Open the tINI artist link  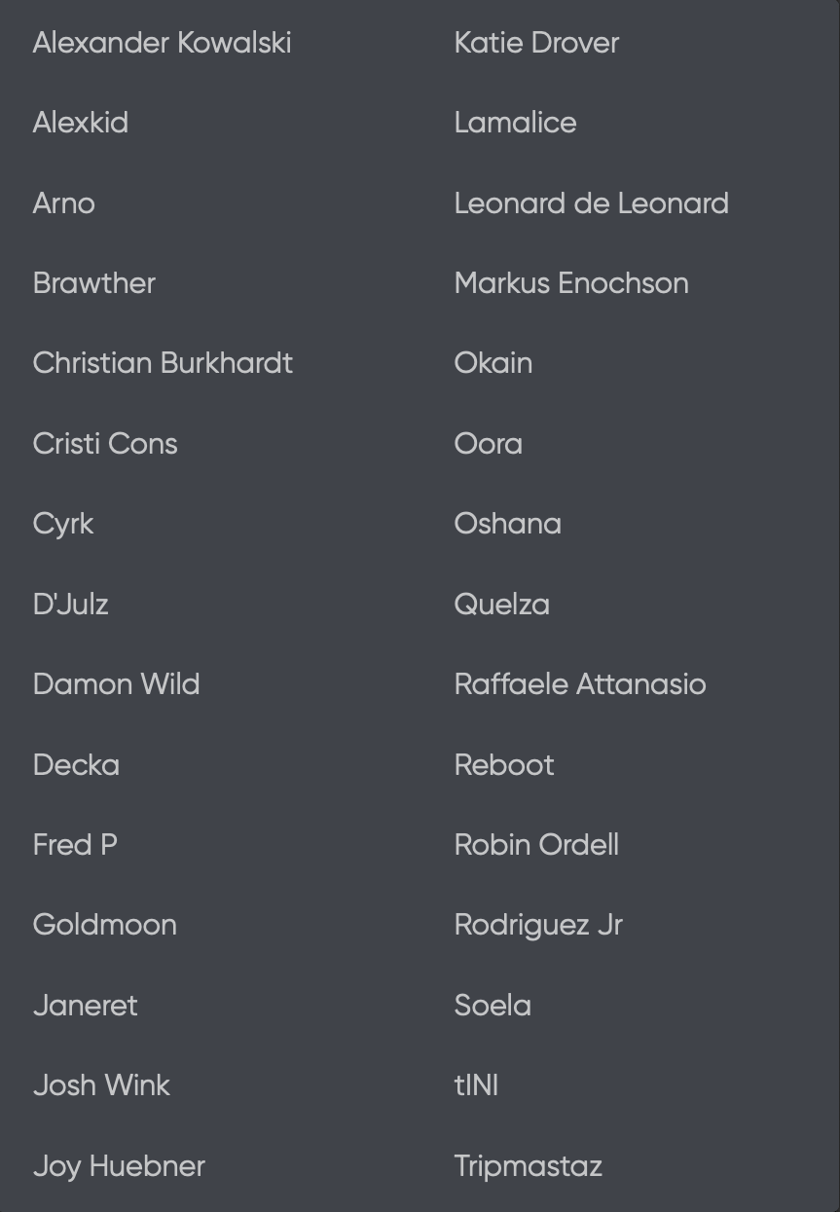(476, 1085)
